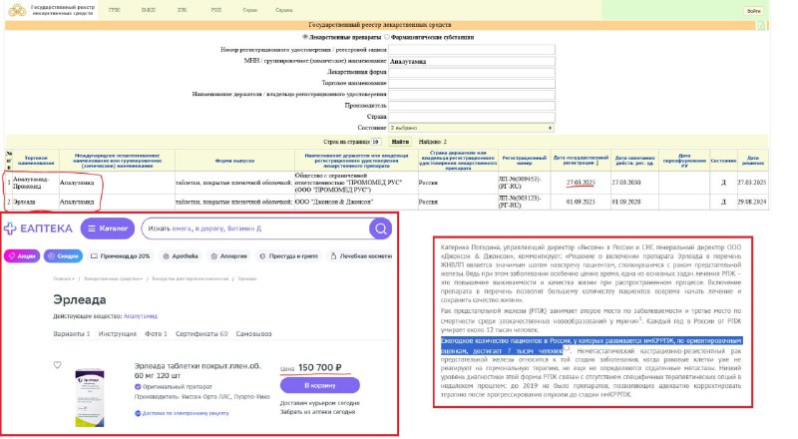Switch to the Инструкция tab
This screenshot has width=798, height=439.
tap(118, 334)
